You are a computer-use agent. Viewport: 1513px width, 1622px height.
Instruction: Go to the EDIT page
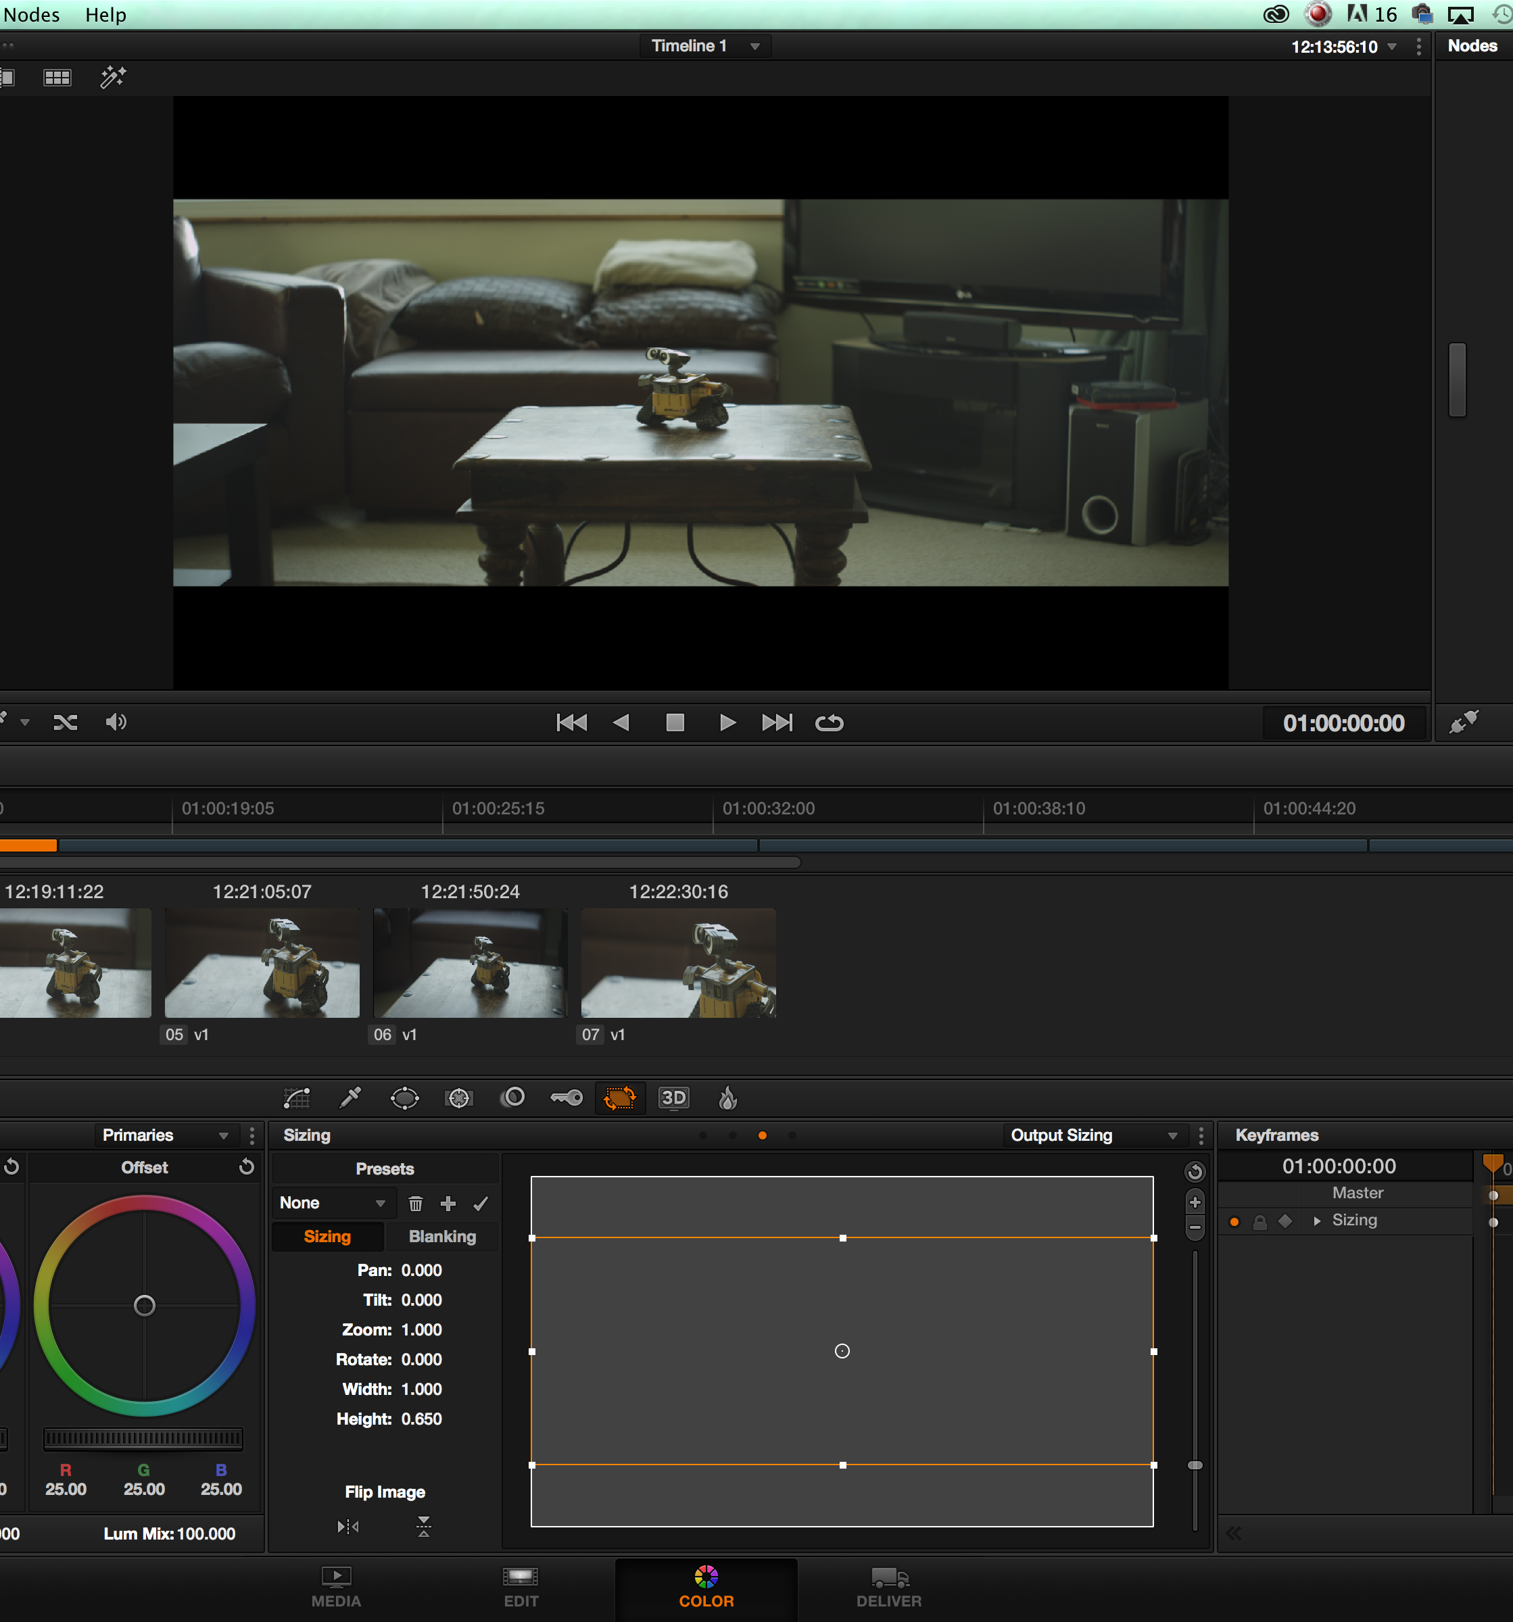click(x=521, y=1587)
